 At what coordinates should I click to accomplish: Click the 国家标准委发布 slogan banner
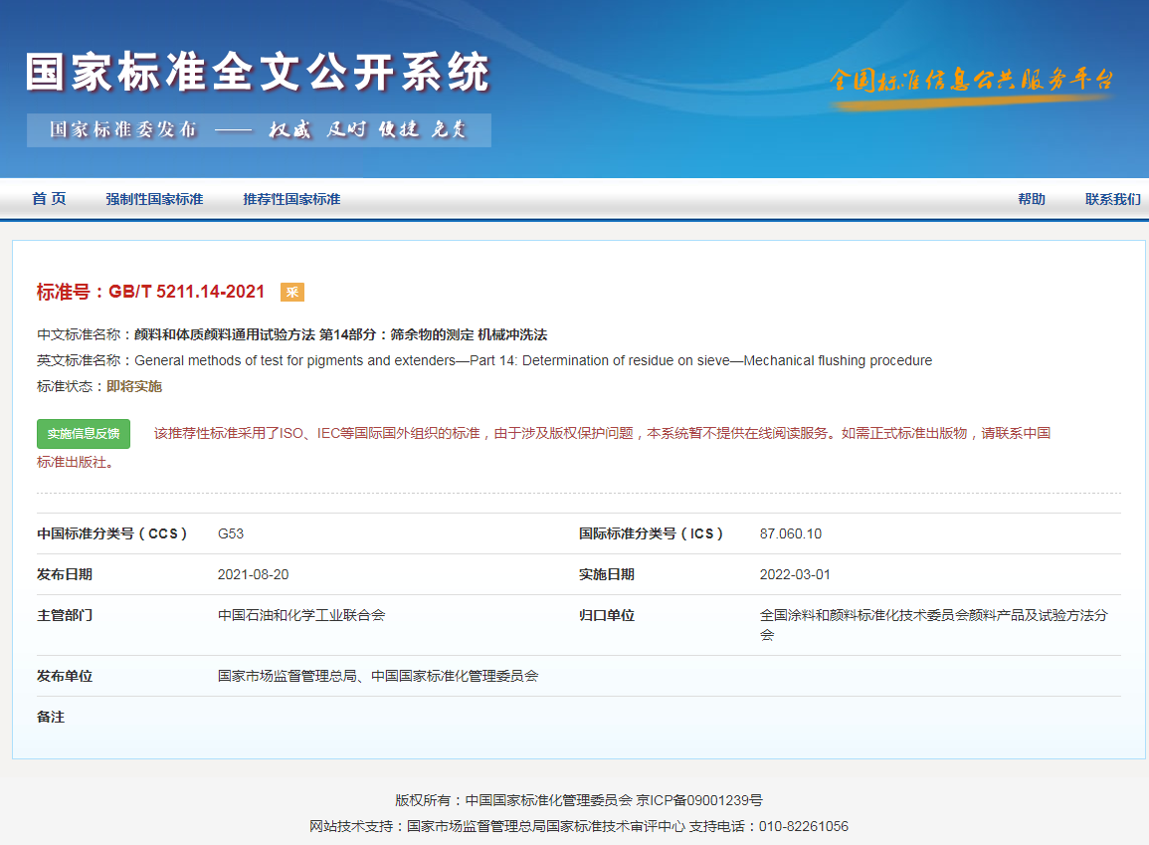[x=259, y=129]
